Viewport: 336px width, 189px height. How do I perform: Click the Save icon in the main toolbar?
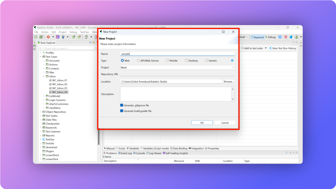(x=35, y=37)
